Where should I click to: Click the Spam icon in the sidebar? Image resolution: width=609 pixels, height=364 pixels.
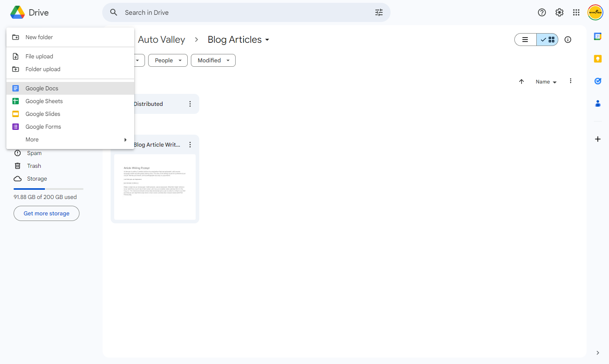point(18,153)
